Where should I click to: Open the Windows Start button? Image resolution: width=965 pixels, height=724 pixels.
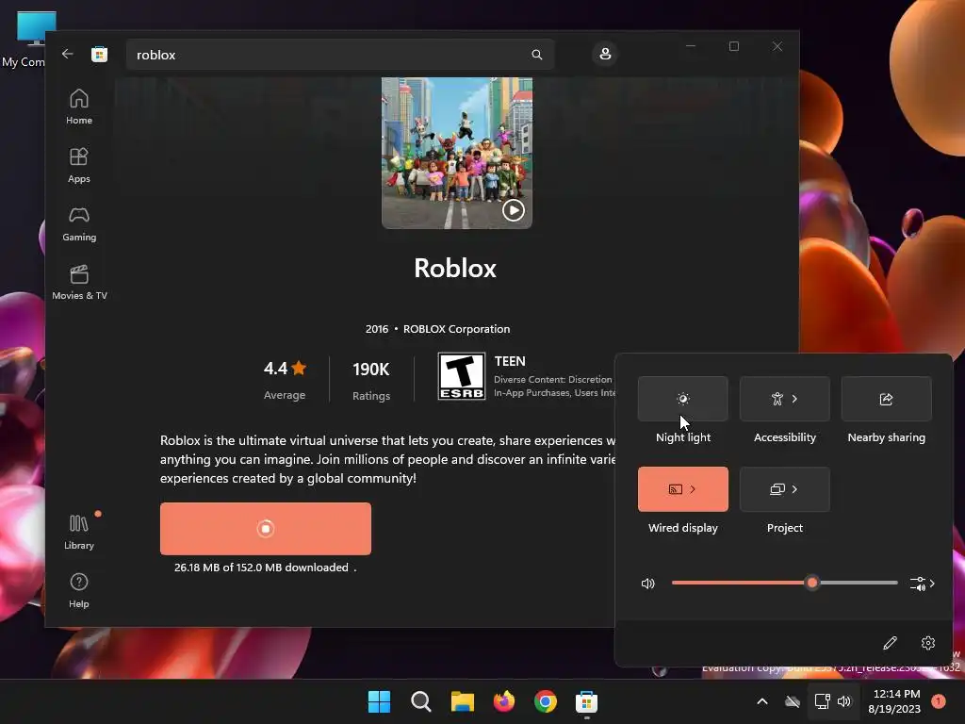(x=379, y=701)
